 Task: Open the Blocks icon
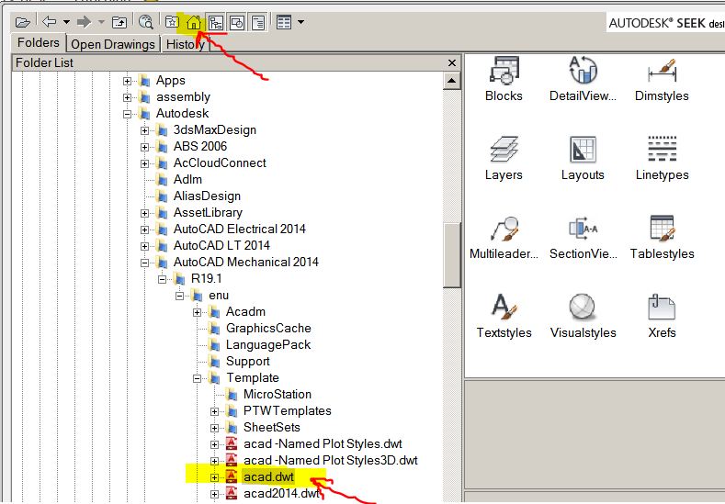(504, 79)
